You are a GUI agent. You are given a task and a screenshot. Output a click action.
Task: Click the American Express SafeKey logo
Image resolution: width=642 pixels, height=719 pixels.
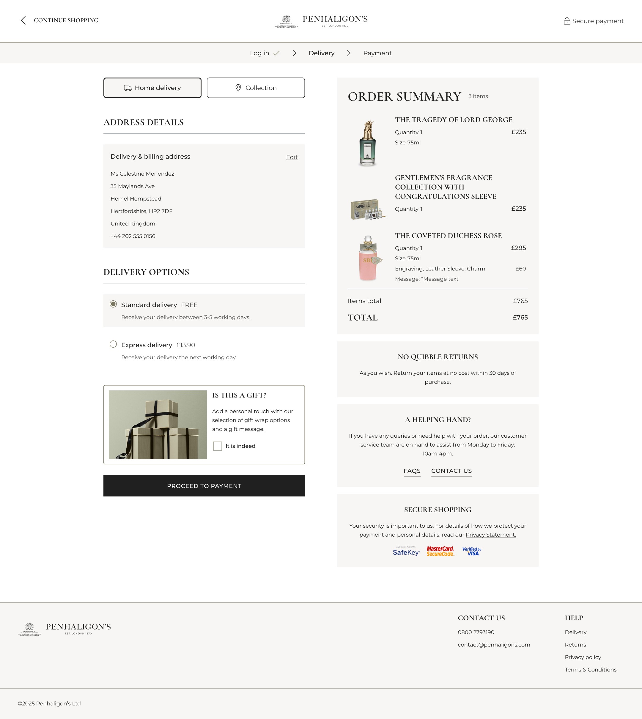pos(406,551)
